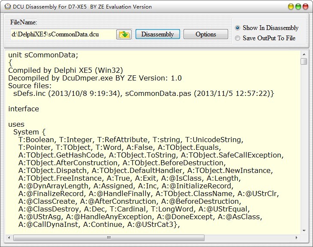Click into the FileName path field

coord(63,34)
